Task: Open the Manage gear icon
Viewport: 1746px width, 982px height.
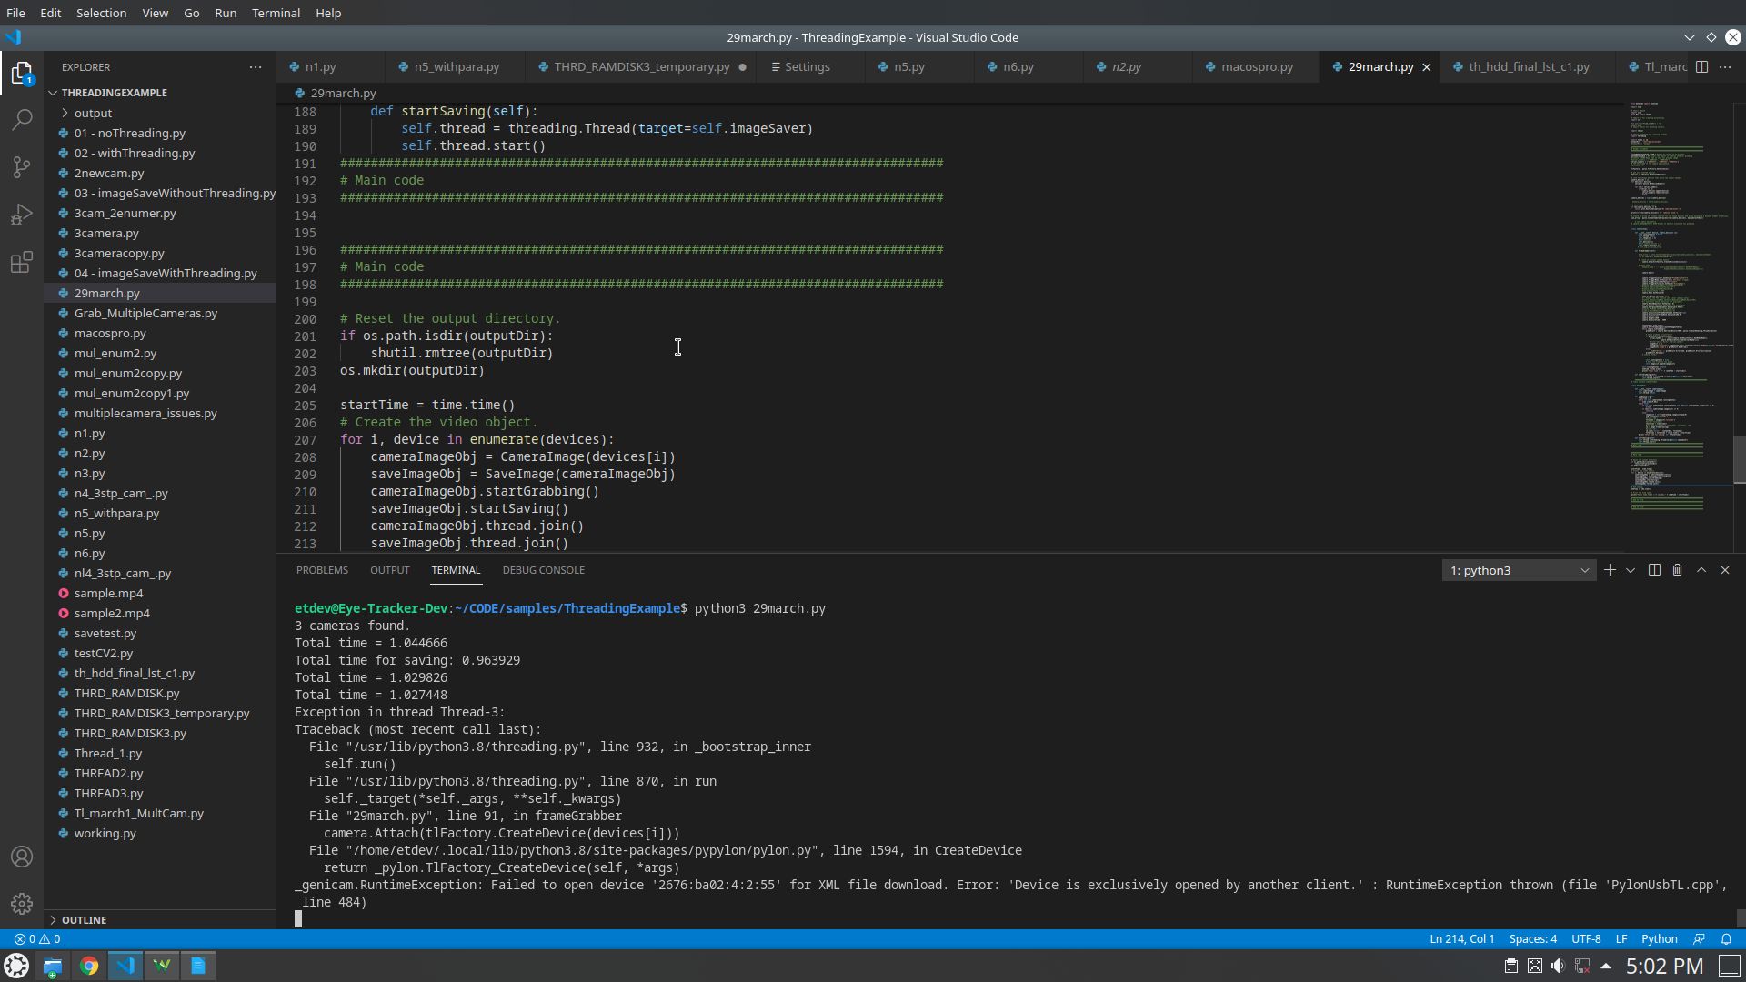Action: pyautogui.click(x=22, y=904)
